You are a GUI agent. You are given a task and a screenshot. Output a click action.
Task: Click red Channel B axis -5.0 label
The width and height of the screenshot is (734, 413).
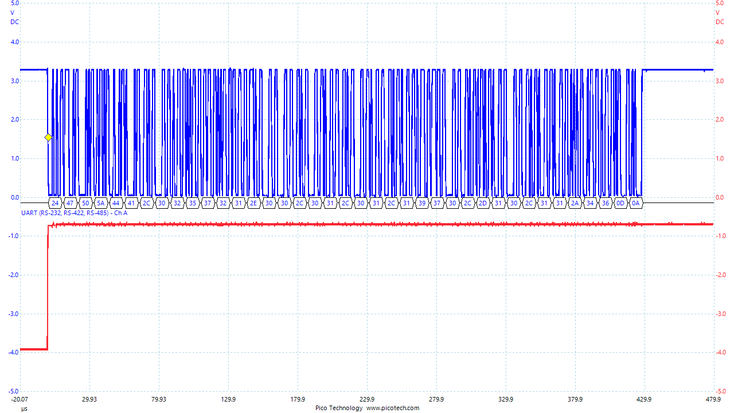coord(721,391)
